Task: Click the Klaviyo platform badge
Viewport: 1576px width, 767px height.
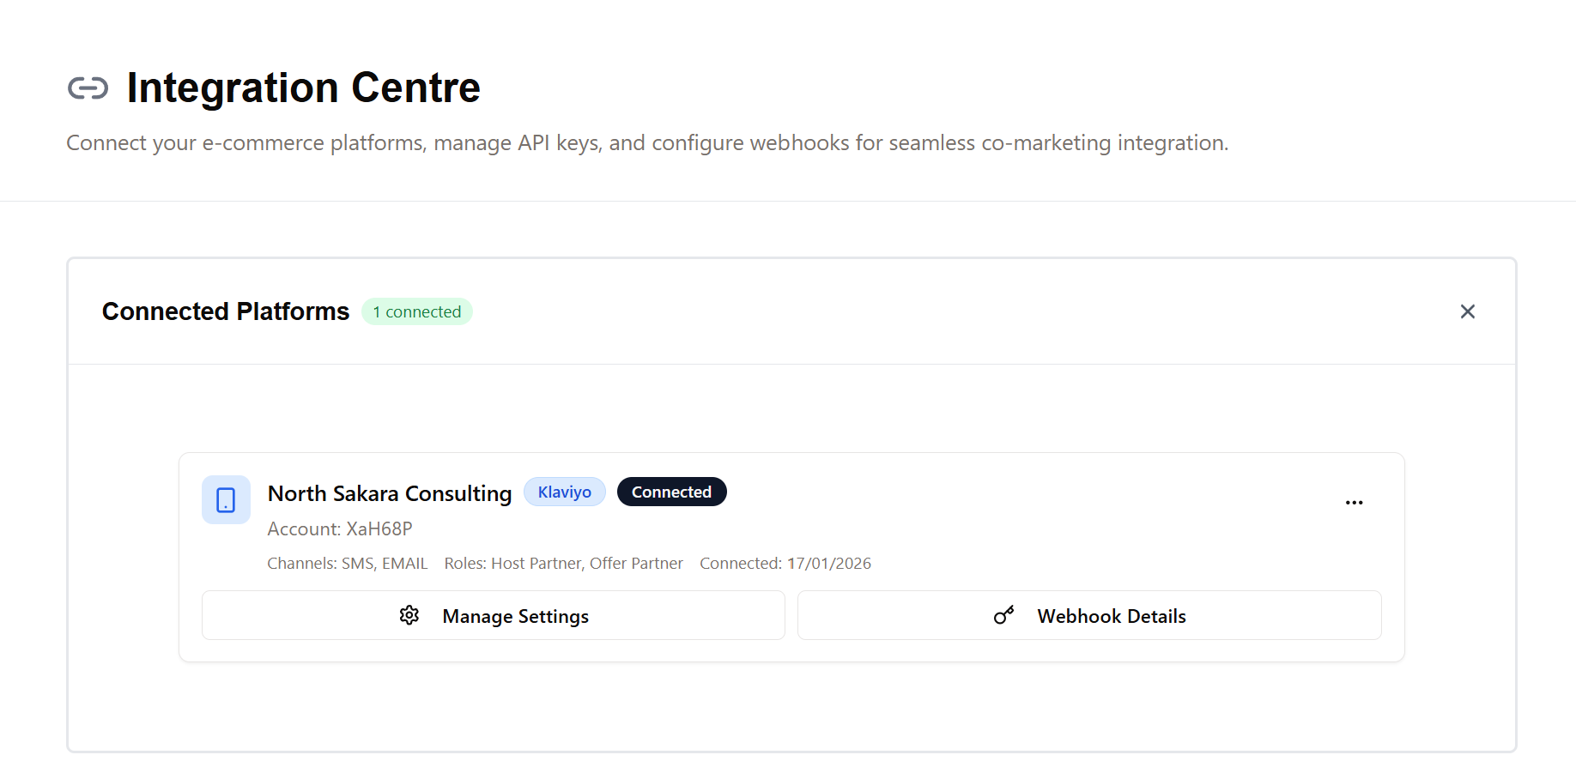Action: (564, 492)
